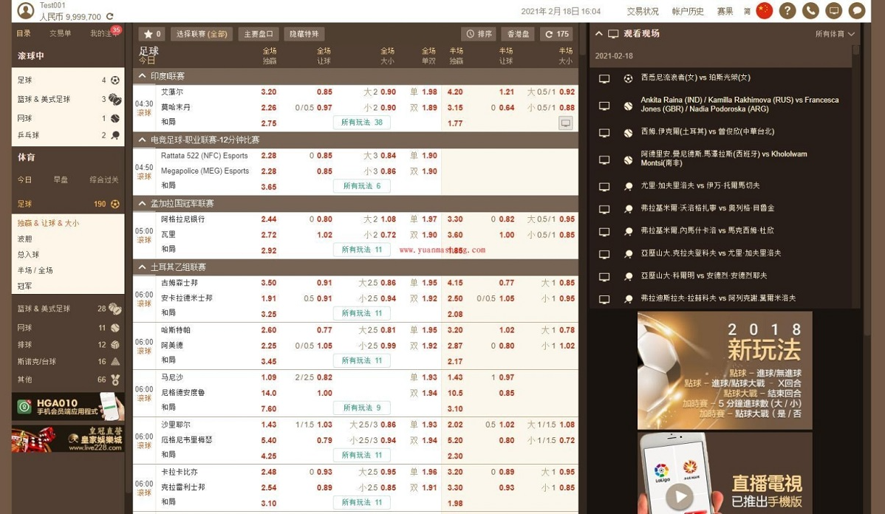Select the snooker icon beside 斯诺克/台球
This screenshot has width=885, height=514.
115,362
